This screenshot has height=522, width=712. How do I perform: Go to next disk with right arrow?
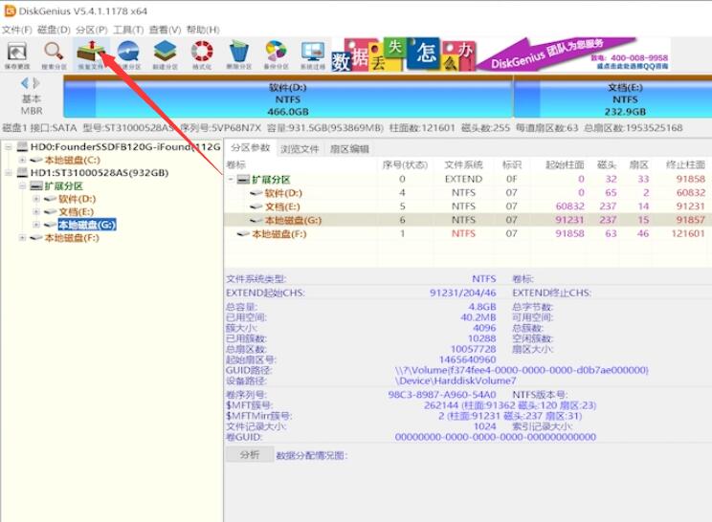pos(36,83)
